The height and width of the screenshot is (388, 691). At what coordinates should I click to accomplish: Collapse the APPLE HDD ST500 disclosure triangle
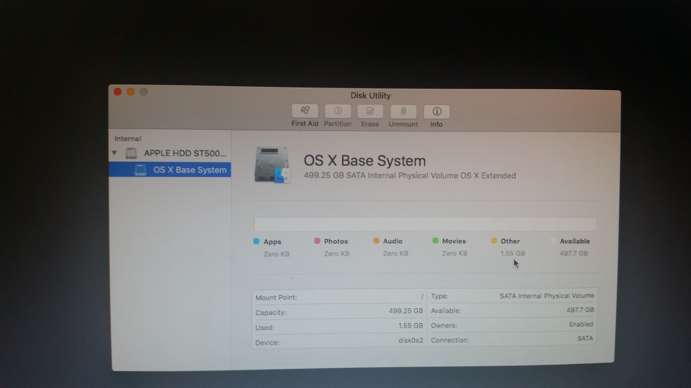click(x=114, y=152)
